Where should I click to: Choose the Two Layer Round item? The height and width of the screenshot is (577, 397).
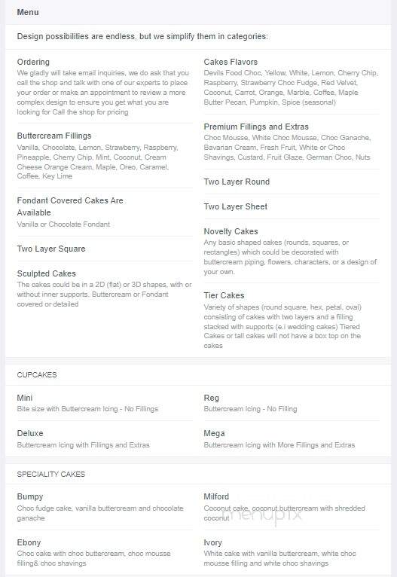237,182
